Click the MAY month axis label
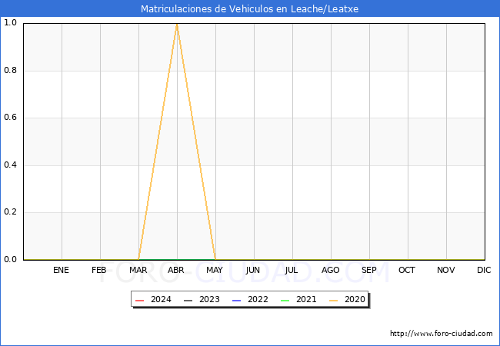The image size is (500, 346). [x=215, y=270]
